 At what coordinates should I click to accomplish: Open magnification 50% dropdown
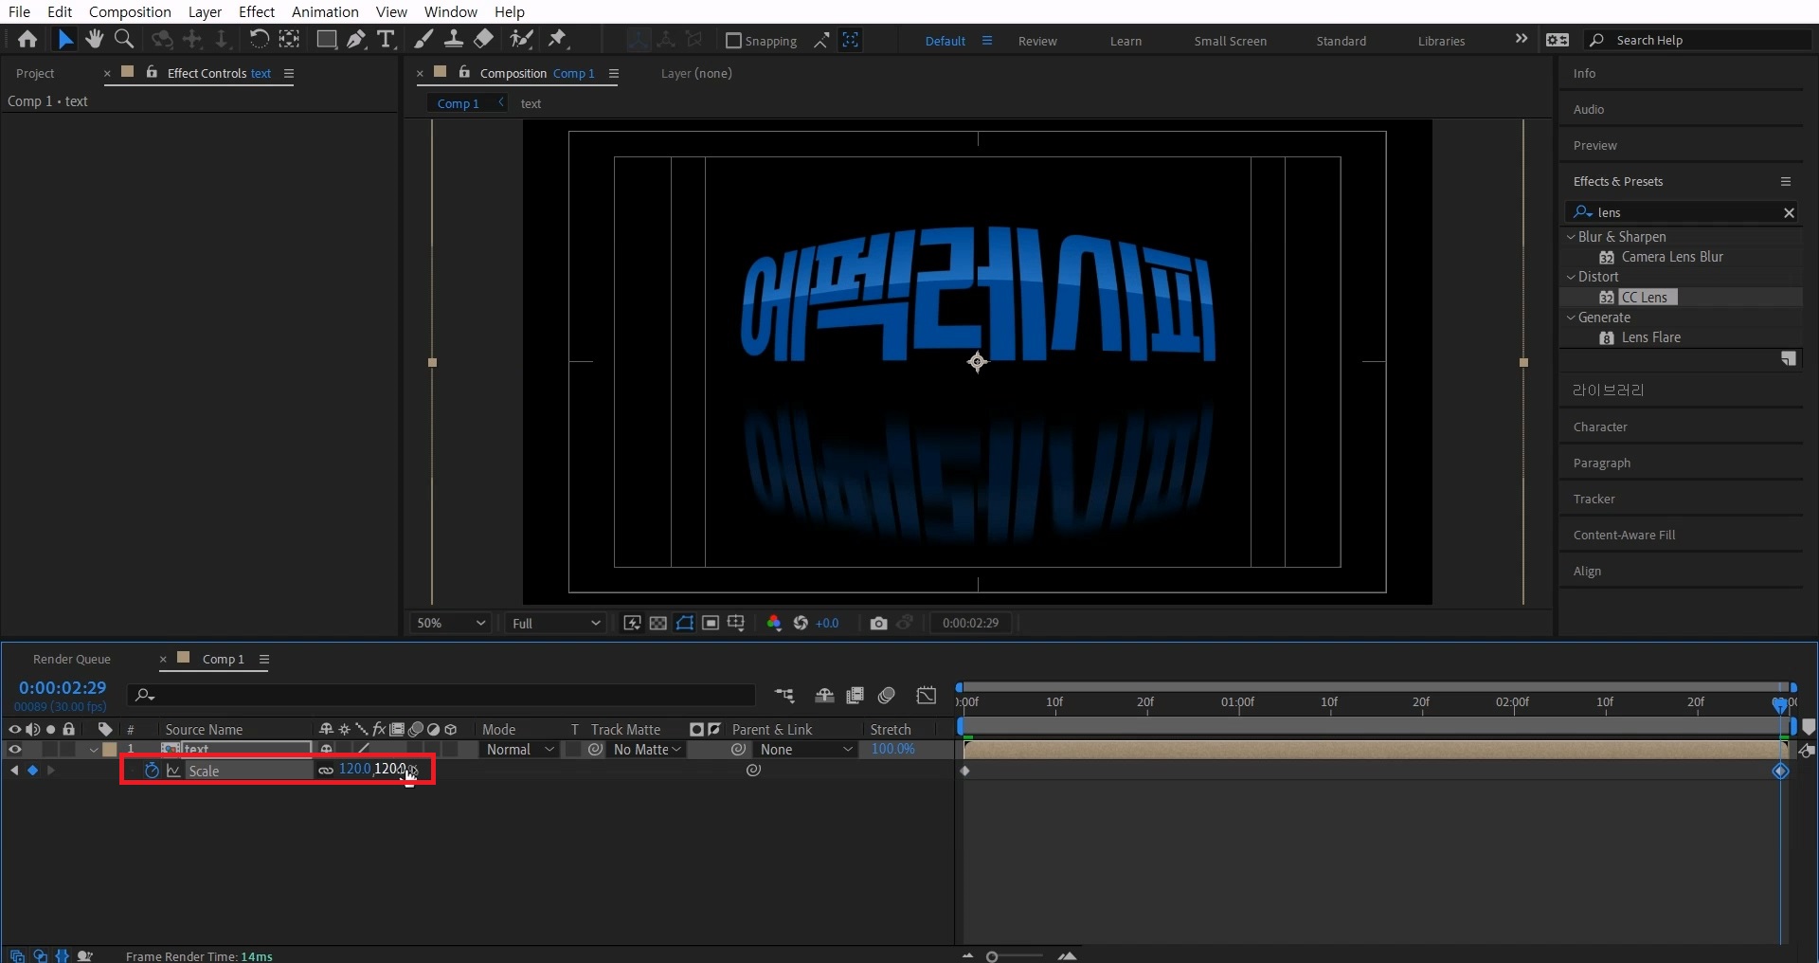(451, 623)
